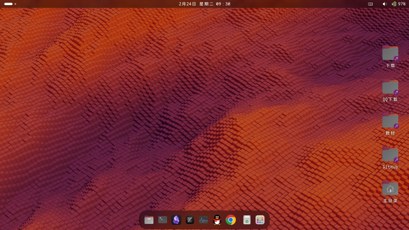Viewport: 409px width, 230px height.
Task: Select the 教材 folder shortcut on desktop
Action: point(390,124)
